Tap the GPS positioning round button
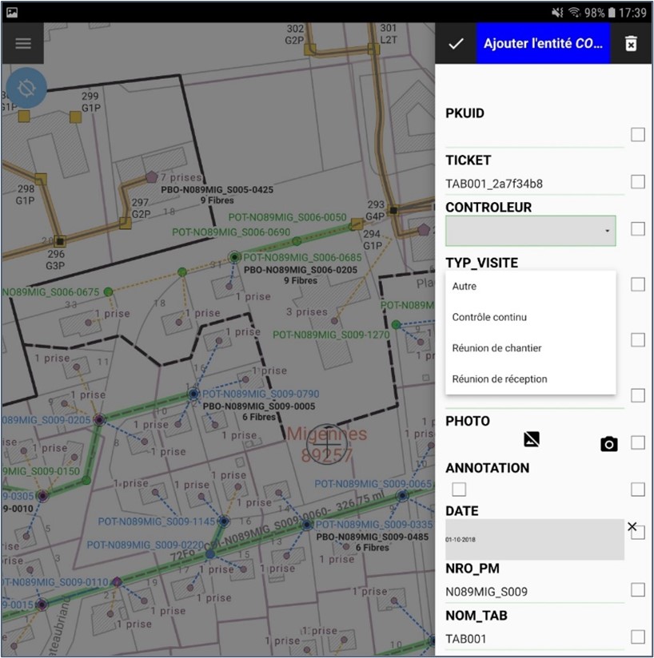The image size is (654, 658). pos(26,88)
